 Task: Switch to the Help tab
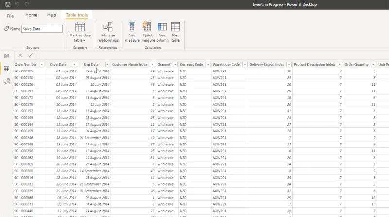click(52, 15)
